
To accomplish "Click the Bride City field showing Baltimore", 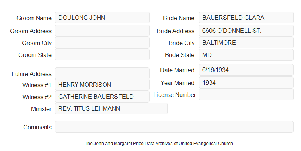I will click(246, 43).
